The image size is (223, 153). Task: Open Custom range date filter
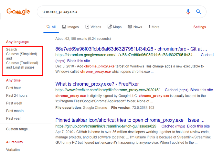[x=18, y=129]
